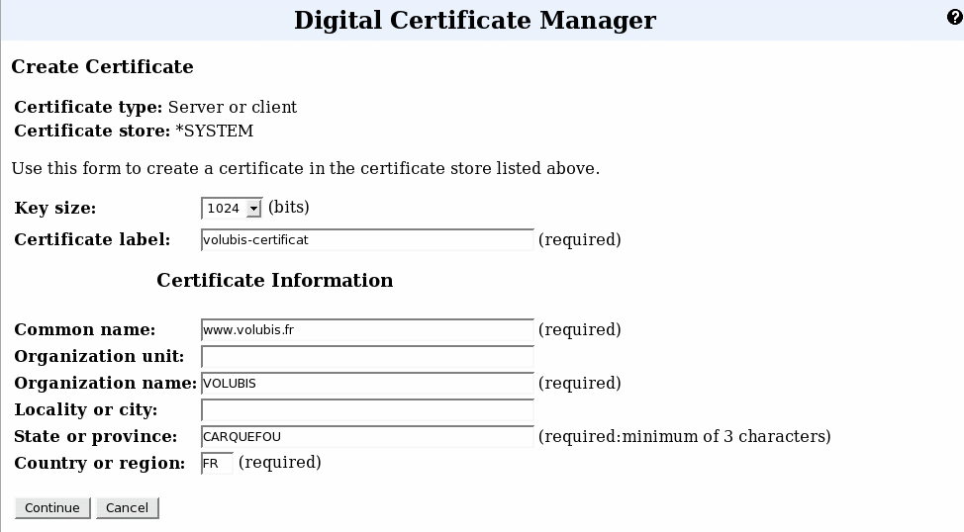Click the Create Certificate heading
This screenshot has width=964, height=532.
click(102, 66)
